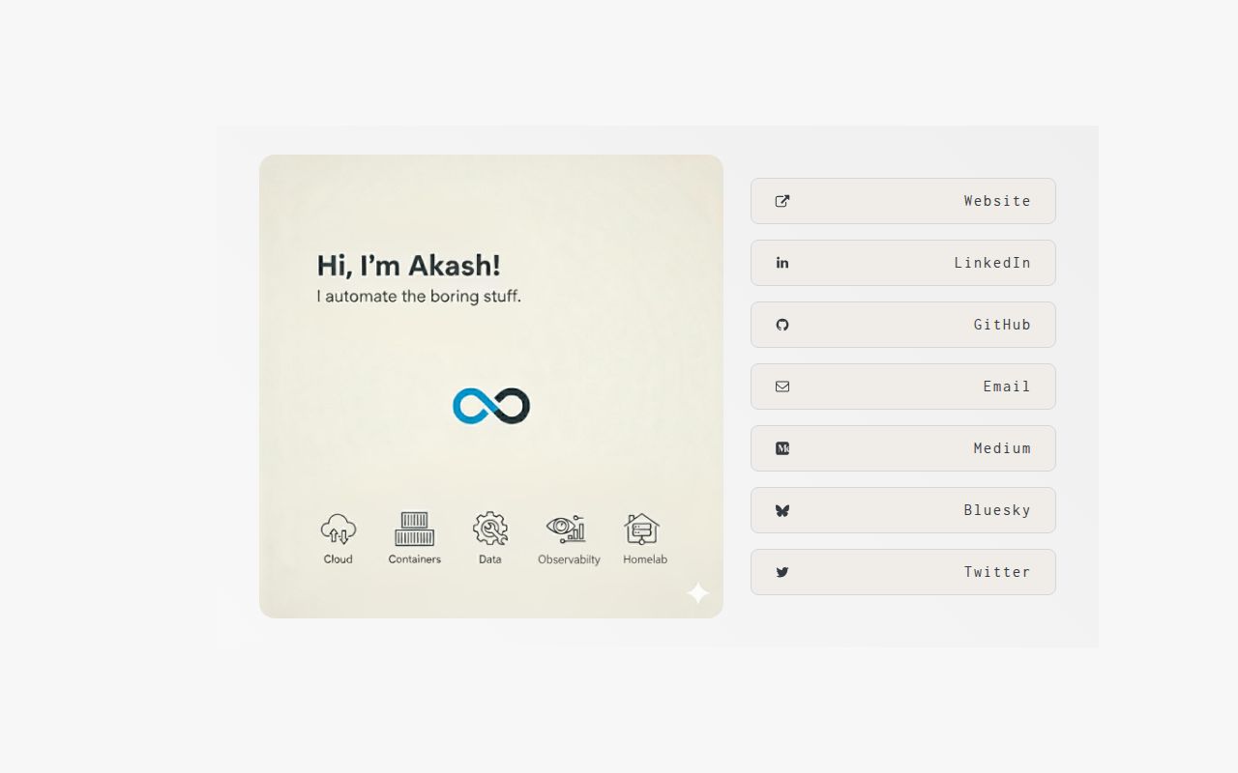Screen dimensions: 1238x773
Task: Click the "I automate the boring stuff" tagline
Action: [419, 297]
